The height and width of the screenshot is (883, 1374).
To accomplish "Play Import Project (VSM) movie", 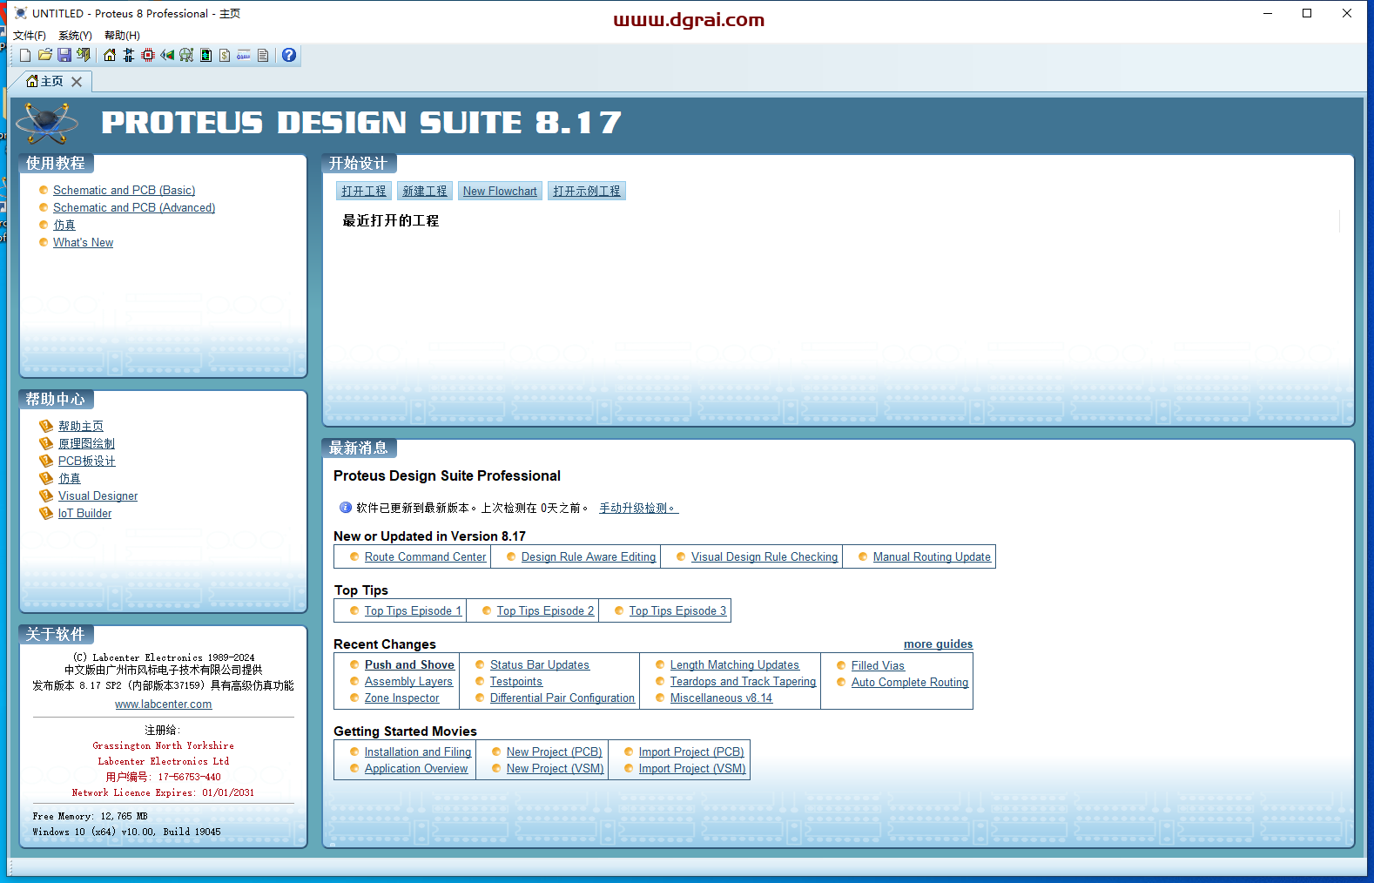I will coord(692,769).
